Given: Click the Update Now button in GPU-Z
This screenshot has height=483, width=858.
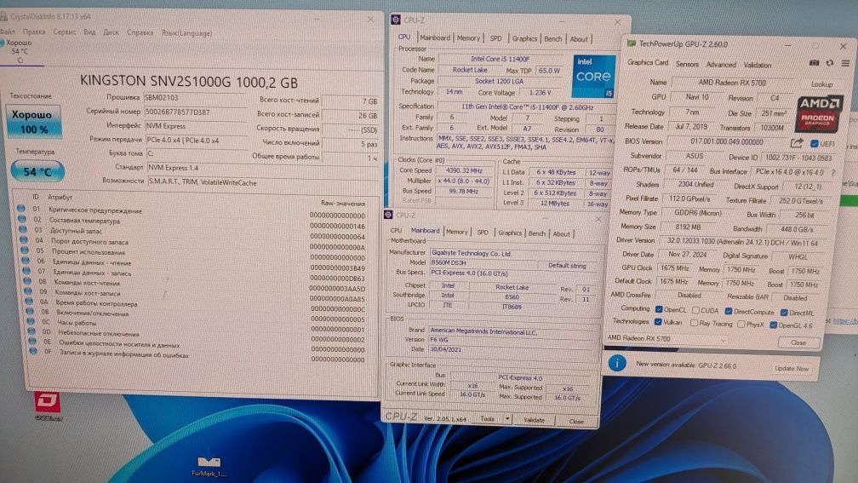Looking at the screenshot, I should pos(792,368).
